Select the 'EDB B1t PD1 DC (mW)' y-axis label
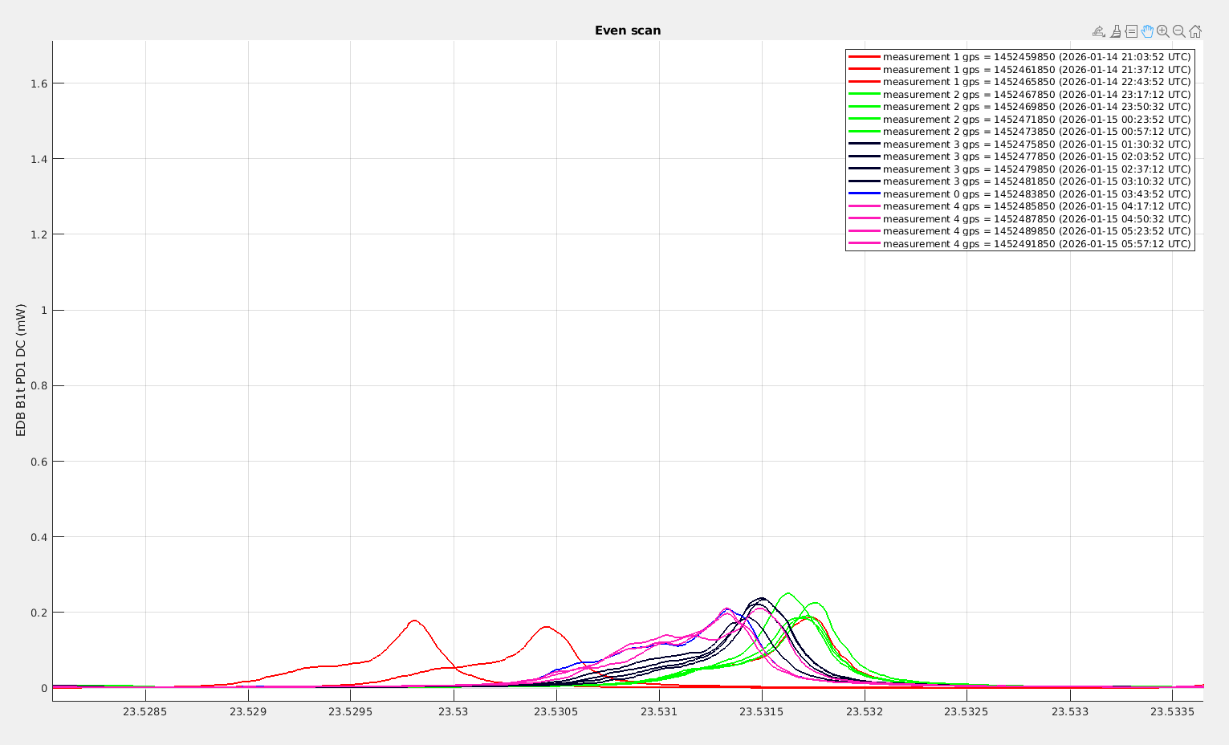 [x=22, y=370]
